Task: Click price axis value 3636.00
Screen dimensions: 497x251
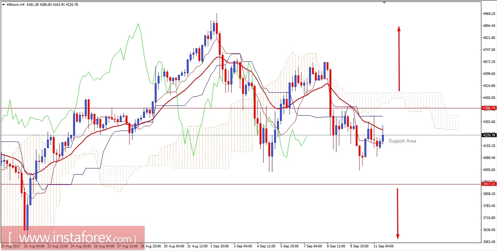Action: (x=489, y=230)
